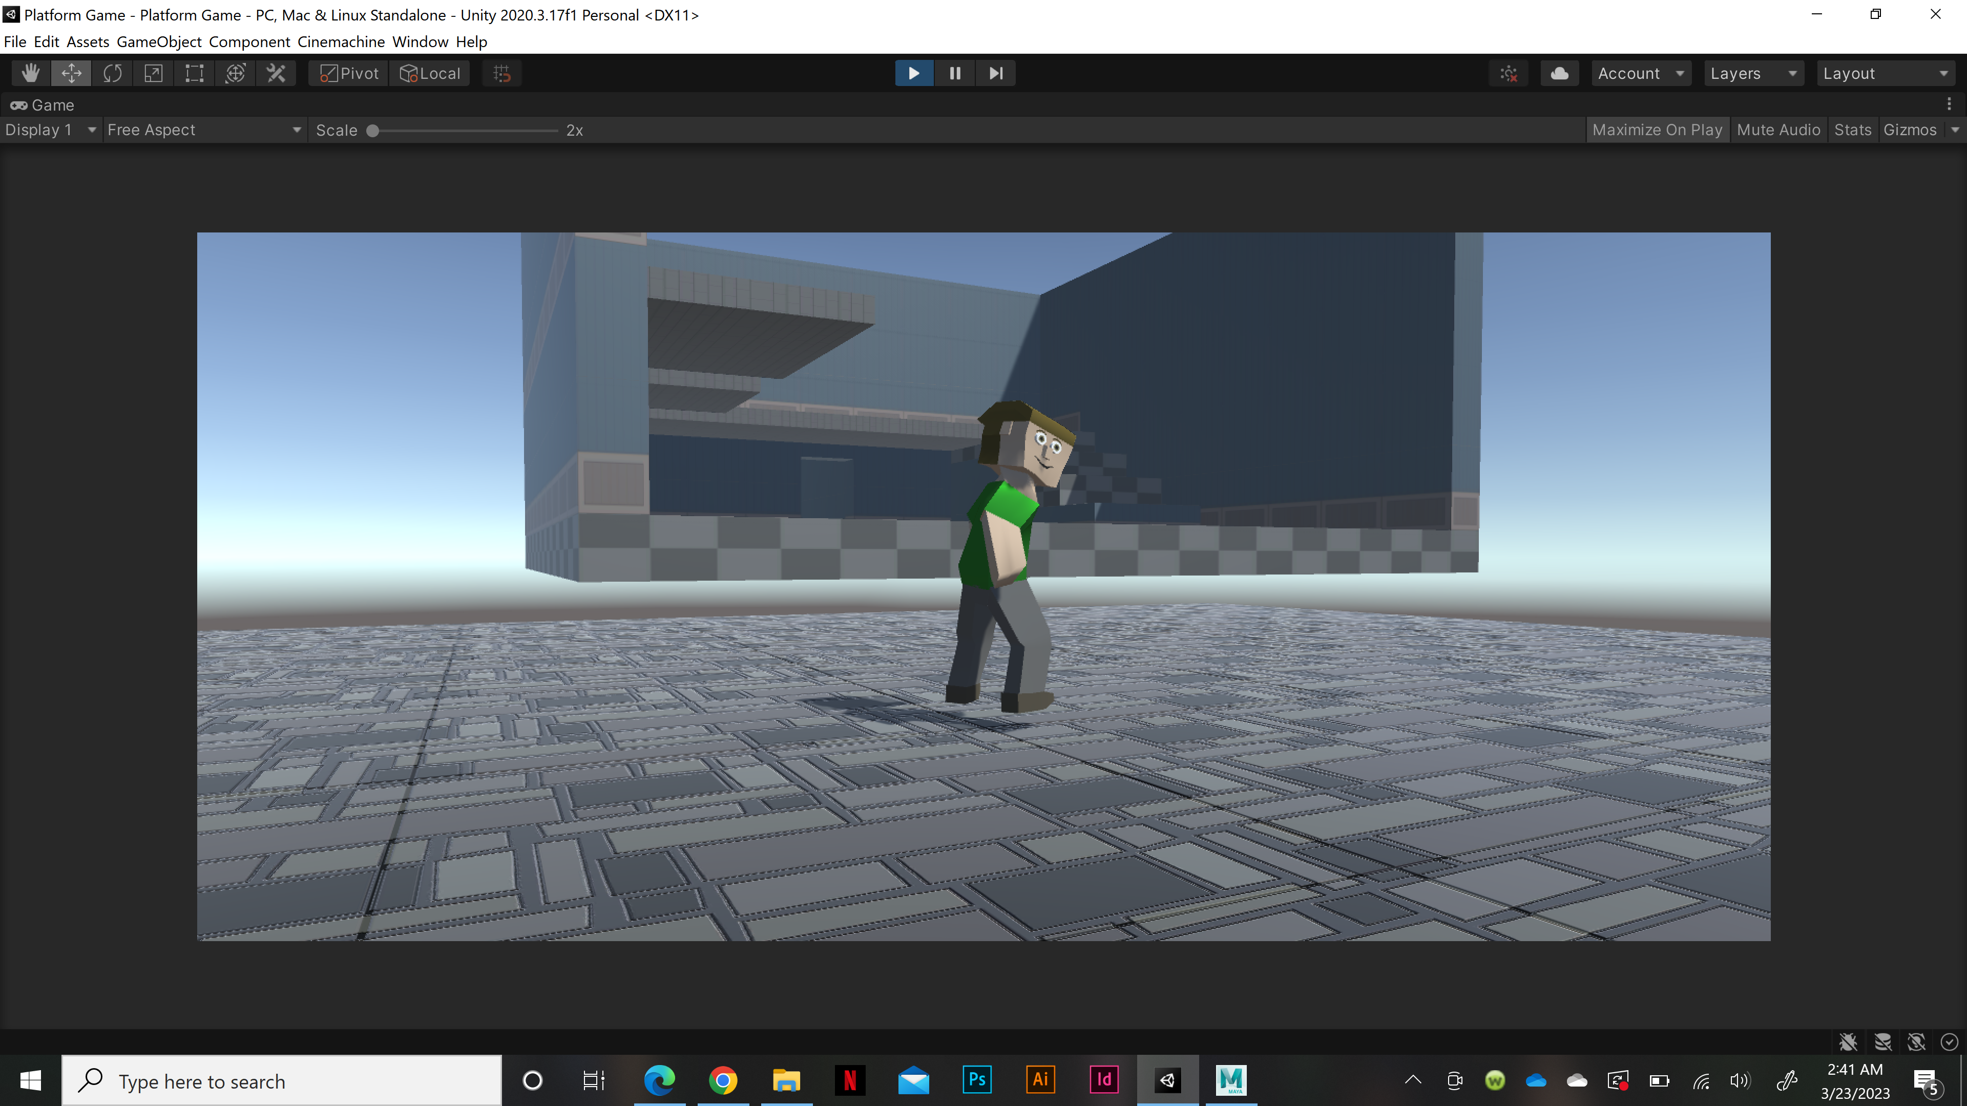Open the Display 1 dropdown
This screenshot has height=1106, width=1967.
tap(50, 130)
